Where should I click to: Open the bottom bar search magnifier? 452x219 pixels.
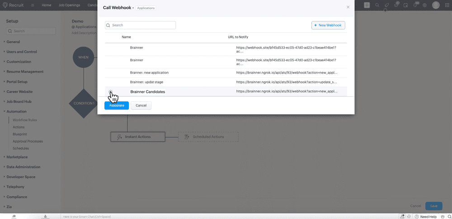click(x=449, y=216)
